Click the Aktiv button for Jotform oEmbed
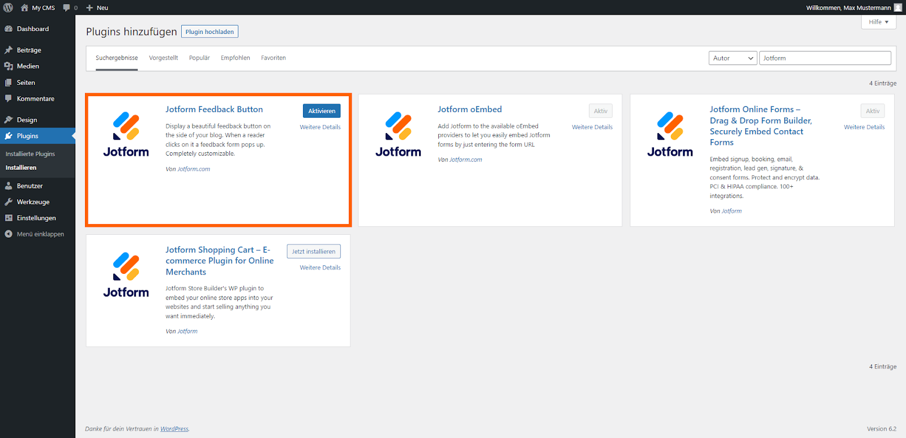The image size is (906, 438). coord(601,111)
